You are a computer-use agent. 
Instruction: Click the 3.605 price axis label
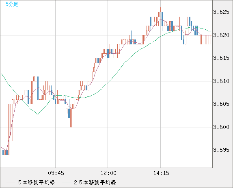(x=221, y=104)
